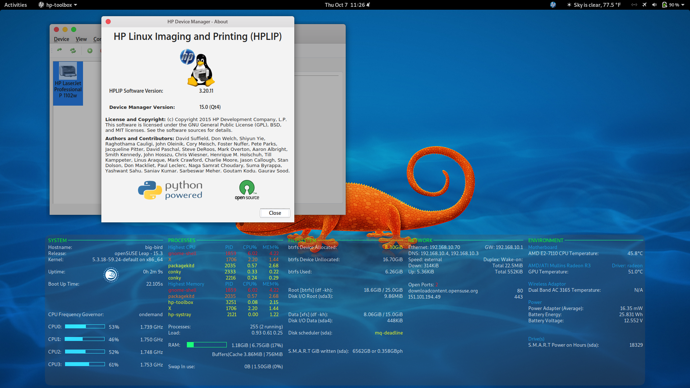Click the Highest CPU heading
This screenshot has height=388, width=690.
(x=182, y=247)
